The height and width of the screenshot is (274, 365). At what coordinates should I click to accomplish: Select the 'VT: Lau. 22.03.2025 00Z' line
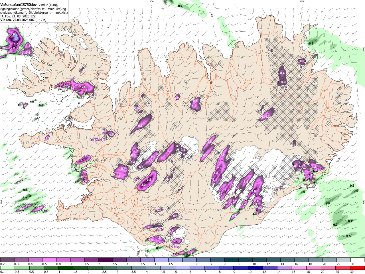pos(18,20)
